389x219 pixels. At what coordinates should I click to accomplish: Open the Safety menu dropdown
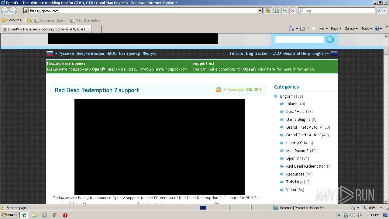coord(351,29)
